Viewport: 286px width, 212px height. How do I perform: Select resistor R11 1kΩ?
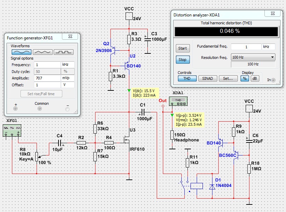pyautogui.click(x=187, y=163)
